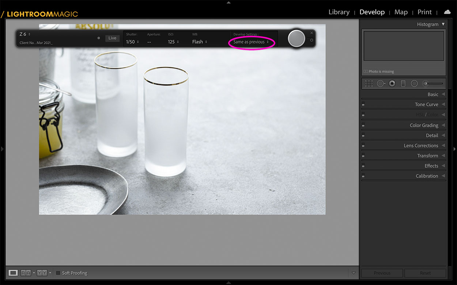Expand the Calibration panel
This screenshot has width=457, height=285.
pos(443,176)
